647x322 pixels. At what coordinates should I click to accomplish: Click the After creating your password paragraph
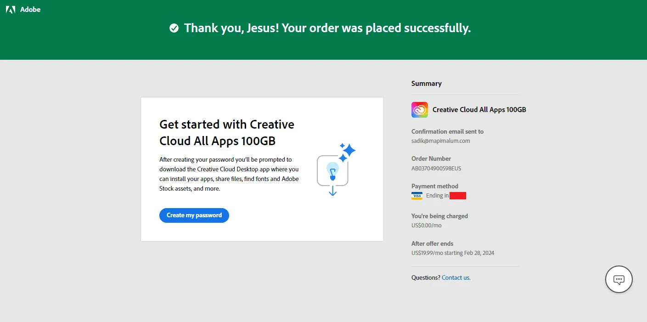229,174
